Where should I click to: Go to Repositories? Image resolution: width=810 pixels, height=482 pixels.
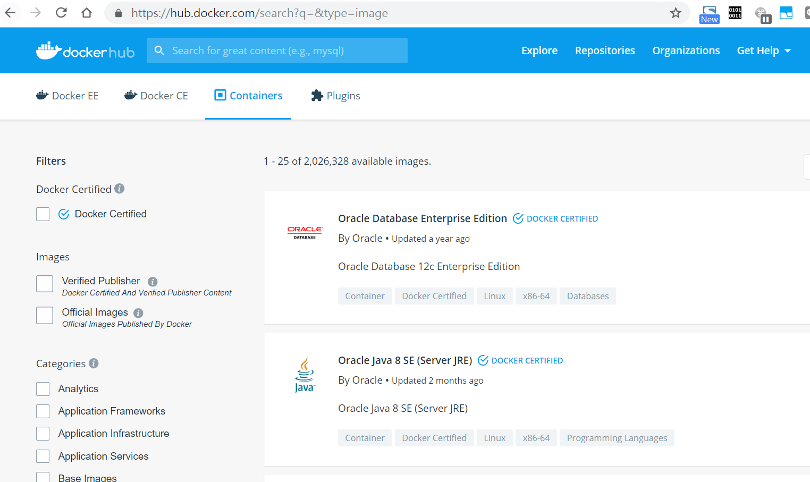(605, 50)
